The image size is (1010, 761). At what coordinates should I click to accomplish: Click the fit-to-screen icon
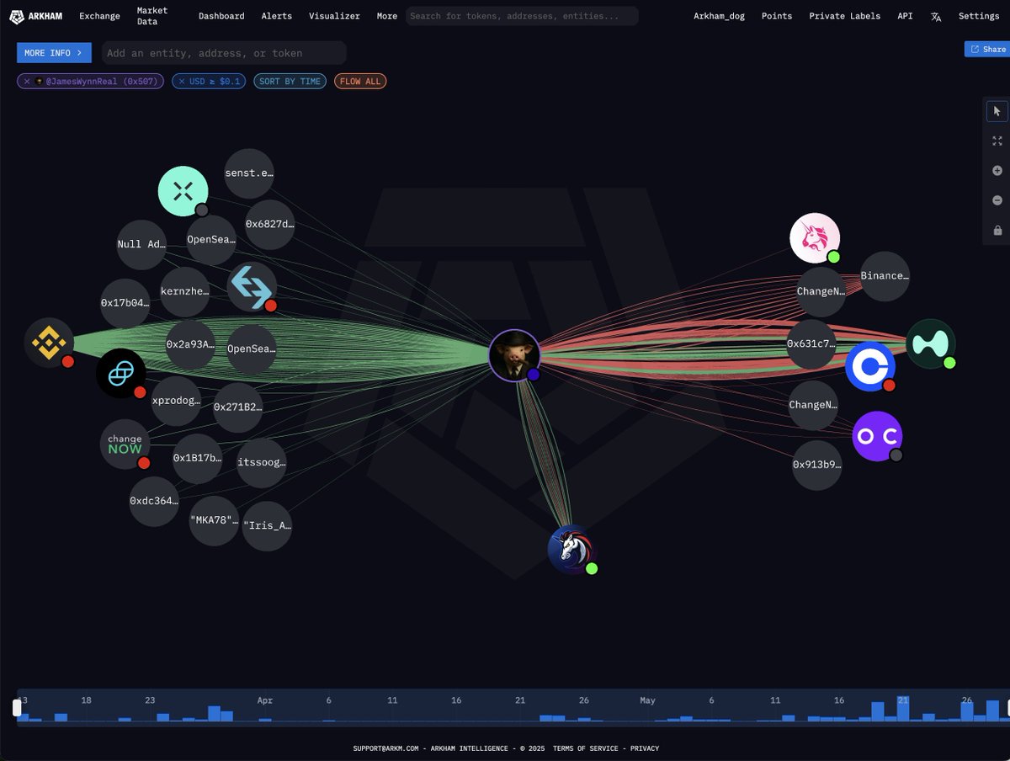997,141
